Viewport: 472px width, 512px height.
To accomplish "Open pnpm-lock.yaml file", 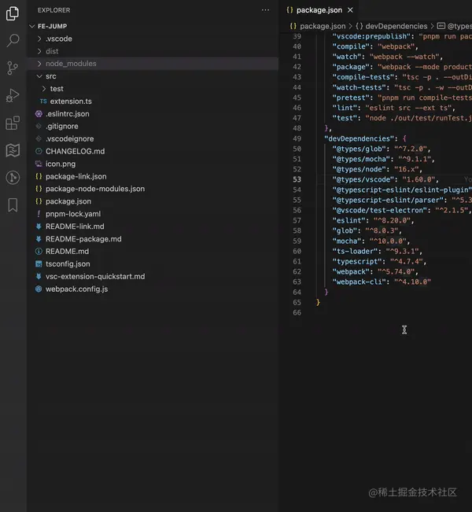I will (153, 214).
